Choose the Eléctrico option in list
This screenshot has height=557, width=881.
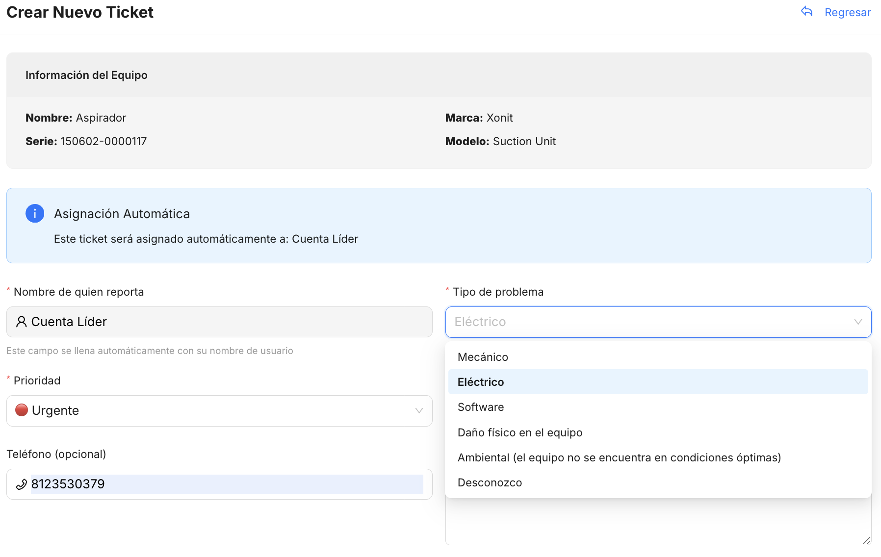pyautogui.click(x=481, y=382)
